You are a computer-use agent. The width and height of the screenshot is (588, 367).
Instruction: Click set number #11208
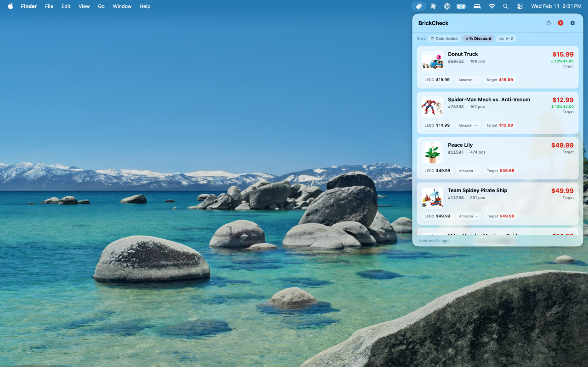(x=456, y=198)
